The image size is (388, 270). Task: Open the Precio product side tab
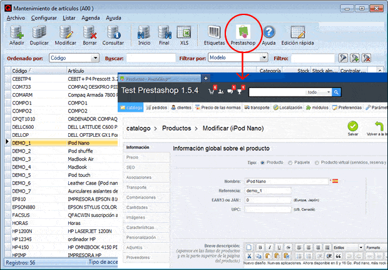pyautogui.click(x=146, y=157)
